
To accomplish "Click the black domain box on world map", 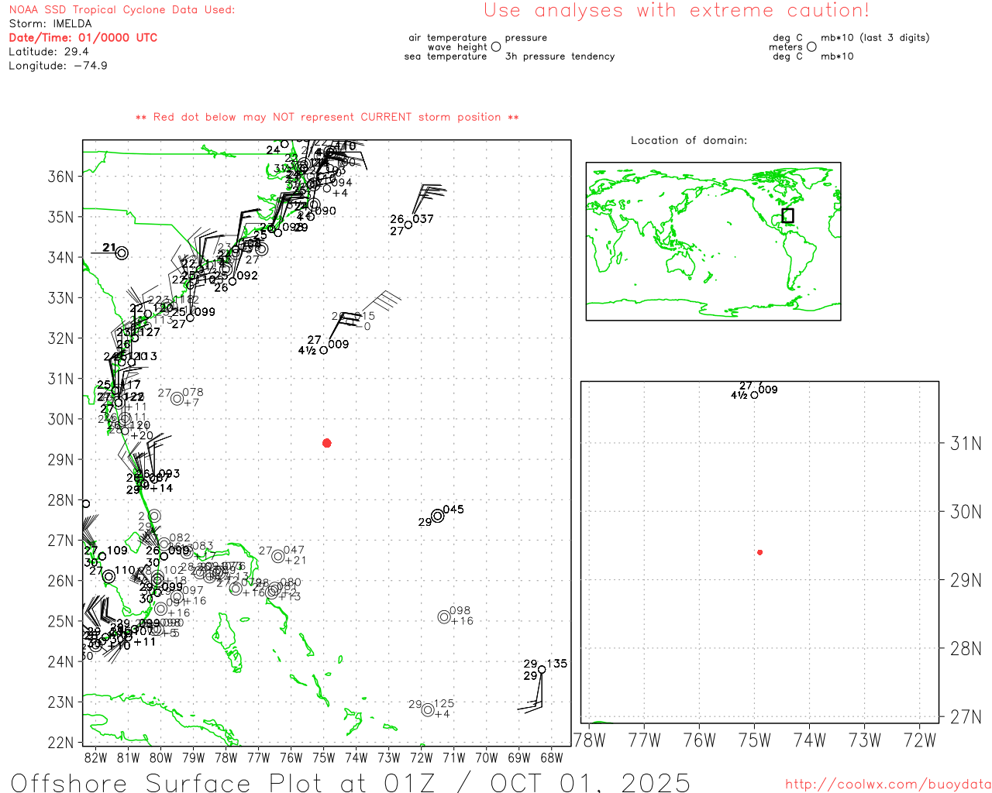I will 787,215.
